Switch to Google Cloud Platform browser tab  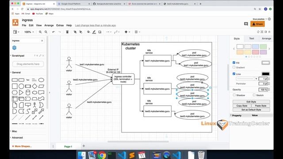[x=73, y=4]
